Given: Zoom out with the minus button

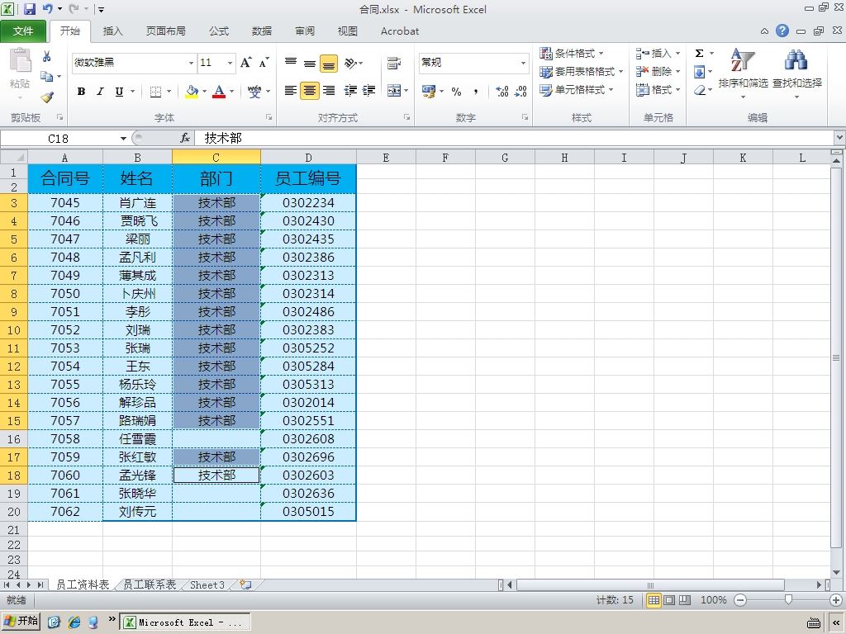Looking at the screenshot, I should click(740, 600).
